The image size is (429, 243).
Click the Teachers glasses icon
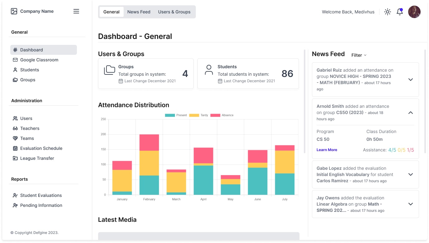click(x=15, y=128)
